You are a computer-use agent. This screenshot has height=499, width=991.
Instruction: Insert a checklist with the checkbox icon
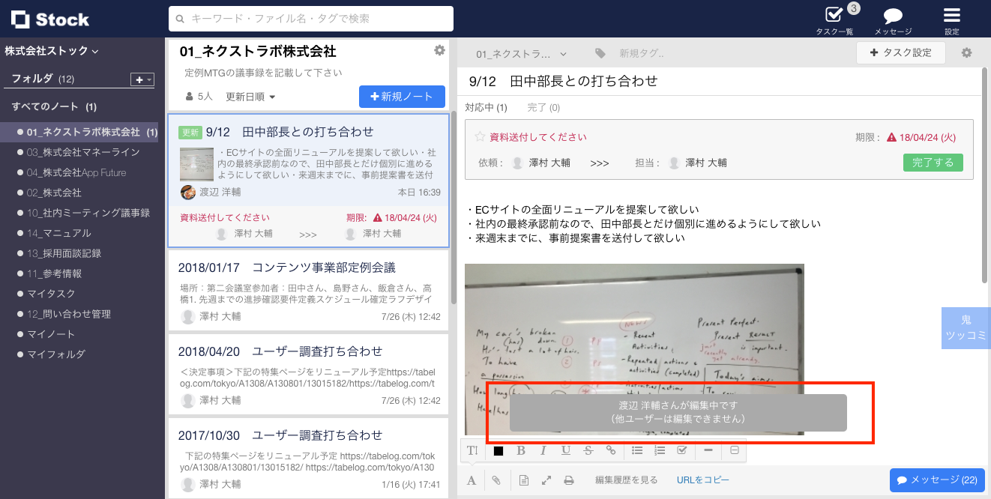[x=682, y=450]
